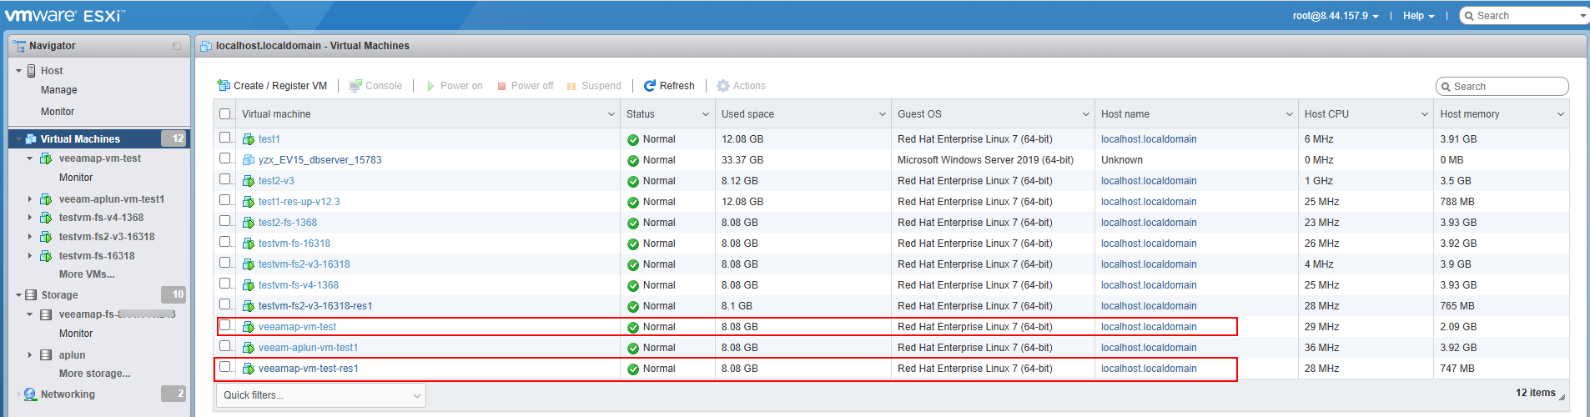
Task: Click the Suspend pause icon
Action: 571,86
